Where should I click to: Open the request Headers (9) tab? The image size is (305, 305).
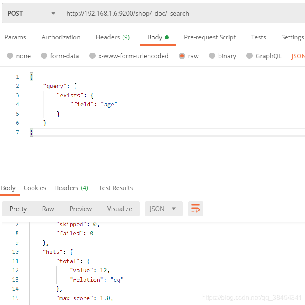[112, 37]
